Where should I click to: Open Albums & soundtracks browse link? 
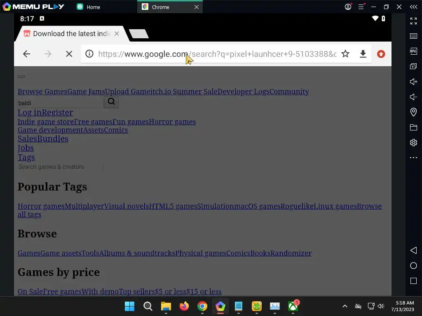[137, 253]
